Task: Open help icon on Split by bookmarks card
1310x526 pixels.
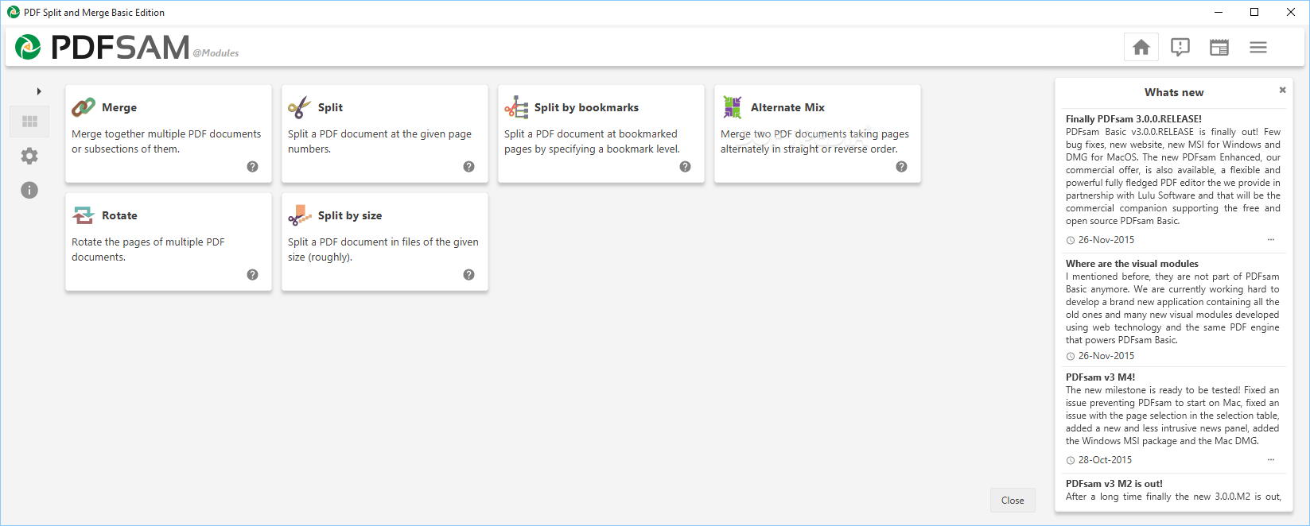Action: coord(685,167)
